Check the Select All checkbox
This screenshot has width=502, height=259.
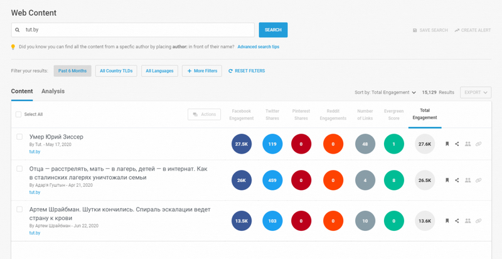(x=18, y=114)
